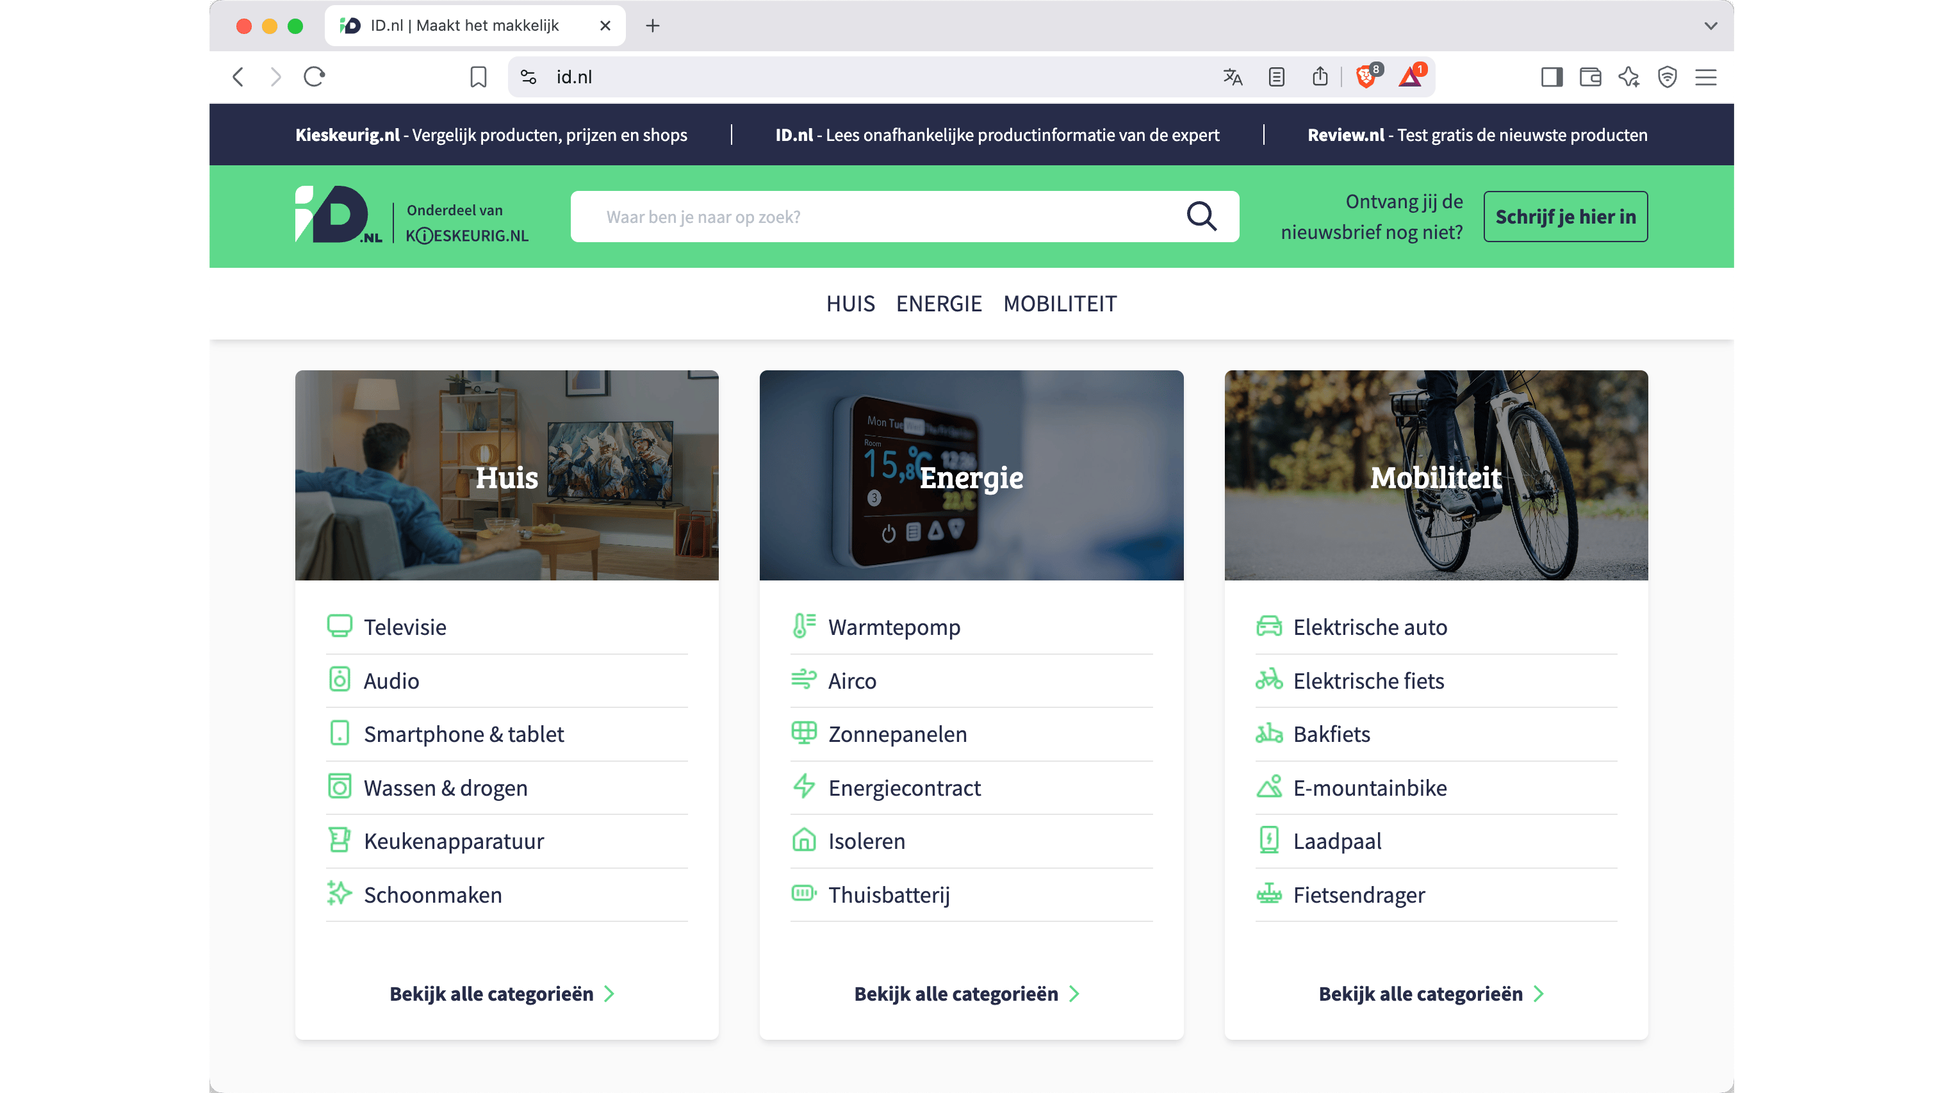The height and width of the screenshot is (1093, 1943).
Task: Open reader mode from the address bar
Action: (x=1276, y=76)
